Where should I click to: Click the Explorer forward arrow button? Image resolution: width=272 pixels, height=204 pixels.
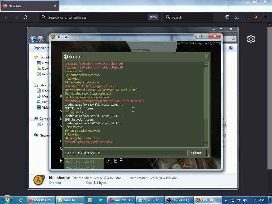40,39
